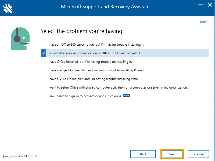The width and height of the screenshot is (215, 161).
Task: Minimize the Support and Recovery Assistant window
Action: click(x=200, y=5)
